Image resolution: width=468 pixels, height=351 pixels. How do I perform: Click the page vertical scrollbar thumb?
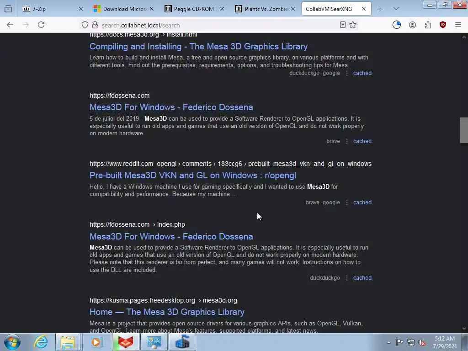464,130
